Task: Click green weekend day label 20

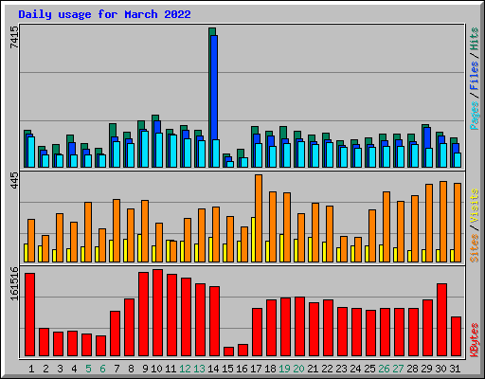Action: click(298, 369)
